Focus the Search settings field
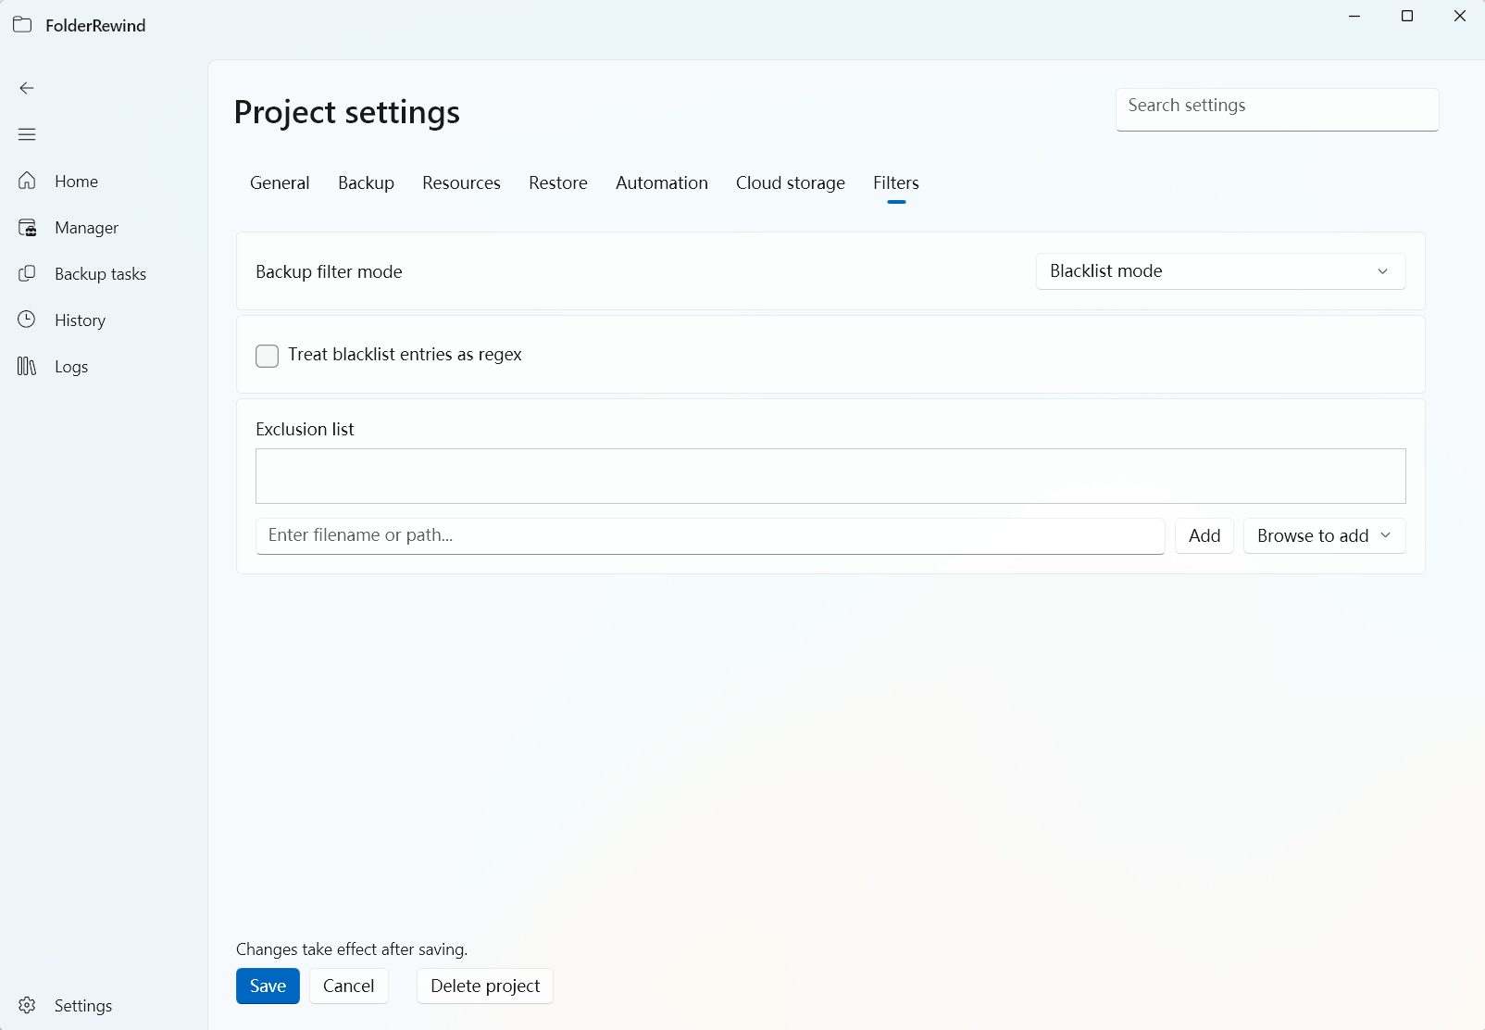This screenshot has height=1030, width=1485. 1277,109
